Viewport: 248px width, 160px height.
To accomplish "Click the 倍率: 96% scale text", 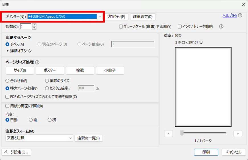I will click(x=173, y=36).
